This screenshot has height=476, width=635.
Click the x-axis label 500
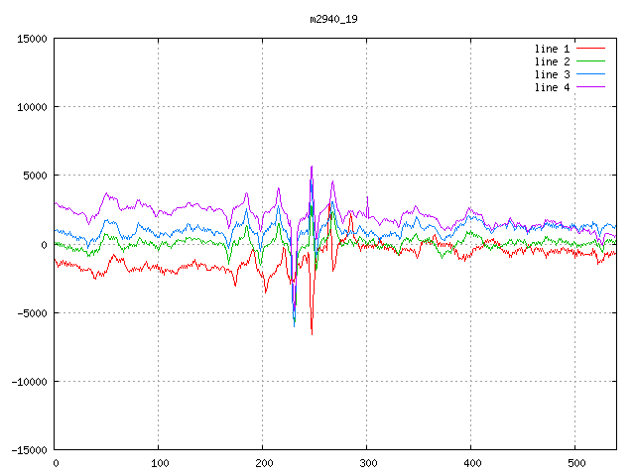pos(576,463)
